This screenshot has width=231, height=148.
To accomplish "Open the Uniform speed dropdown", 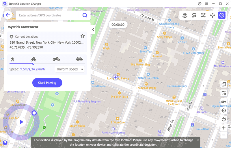I will tap(70, 69).
